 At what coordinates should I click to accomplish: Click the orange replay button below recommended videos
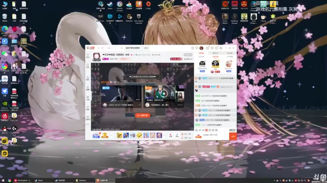[142, 115]
